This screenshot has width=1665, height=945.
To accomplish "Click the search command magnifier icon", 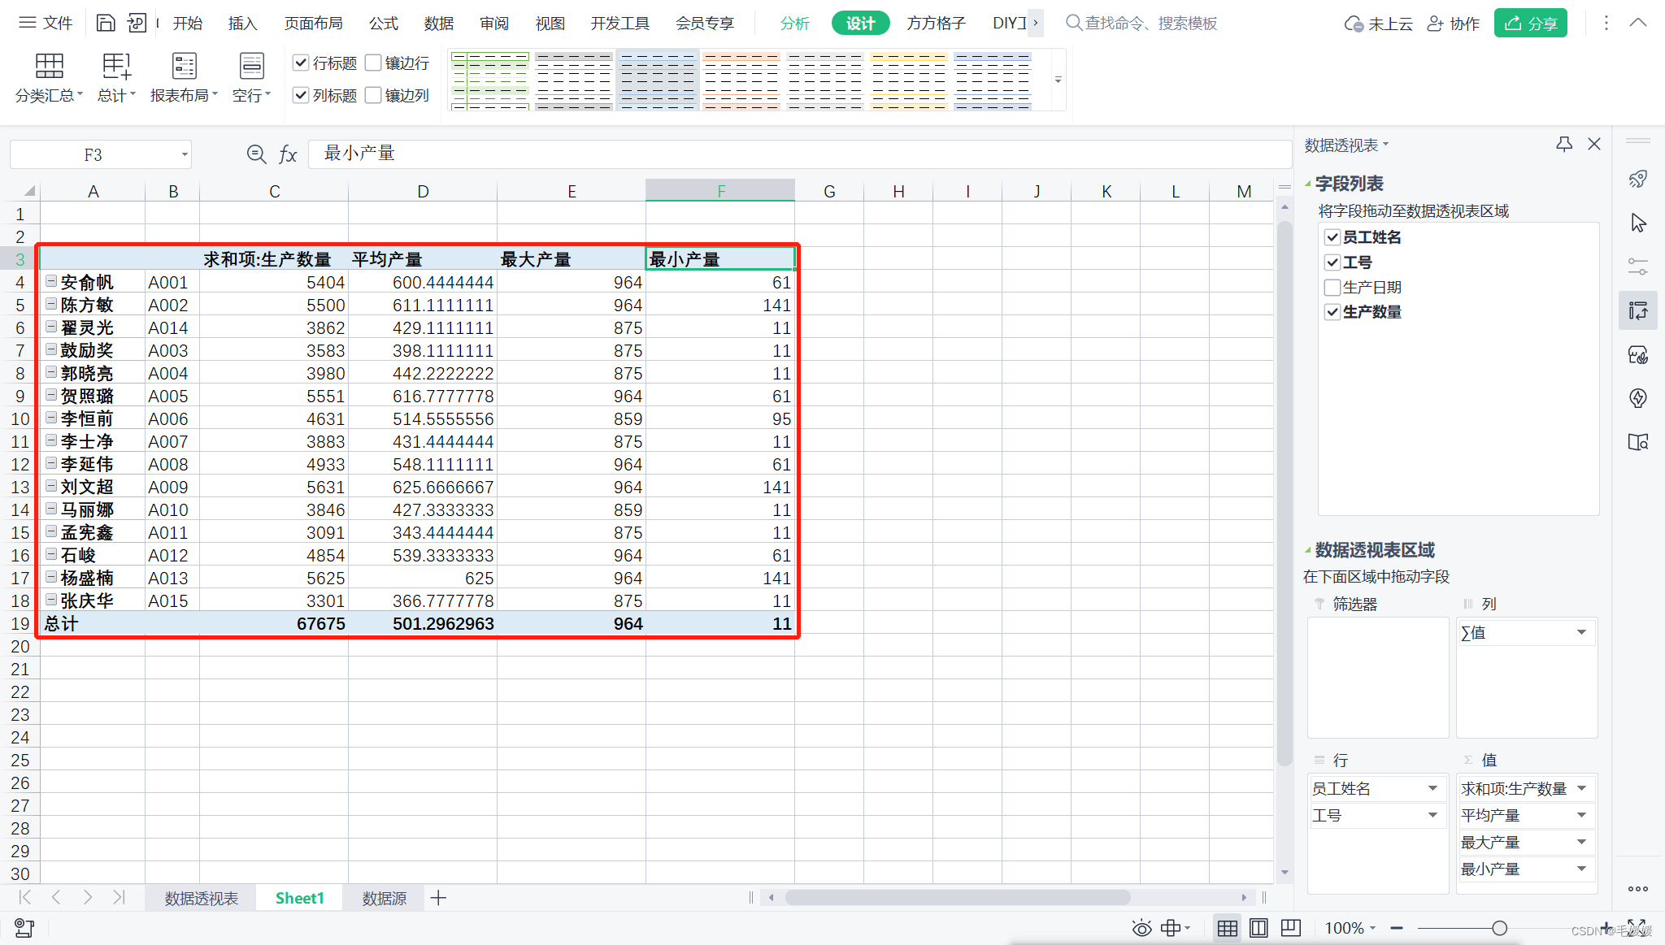I will point(1073,23).
